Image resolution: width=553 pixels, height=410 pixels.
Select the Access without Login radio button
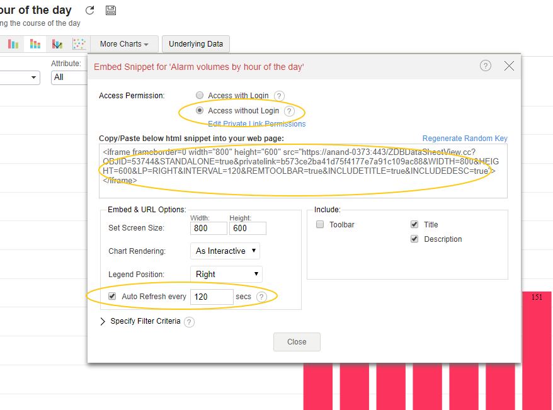(x=200, y=110)
